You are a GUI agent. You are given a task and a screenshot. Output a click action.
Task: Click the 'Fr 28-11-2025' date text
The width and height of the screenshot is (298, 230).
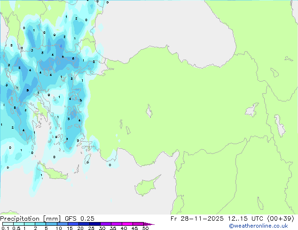[197, 219]
